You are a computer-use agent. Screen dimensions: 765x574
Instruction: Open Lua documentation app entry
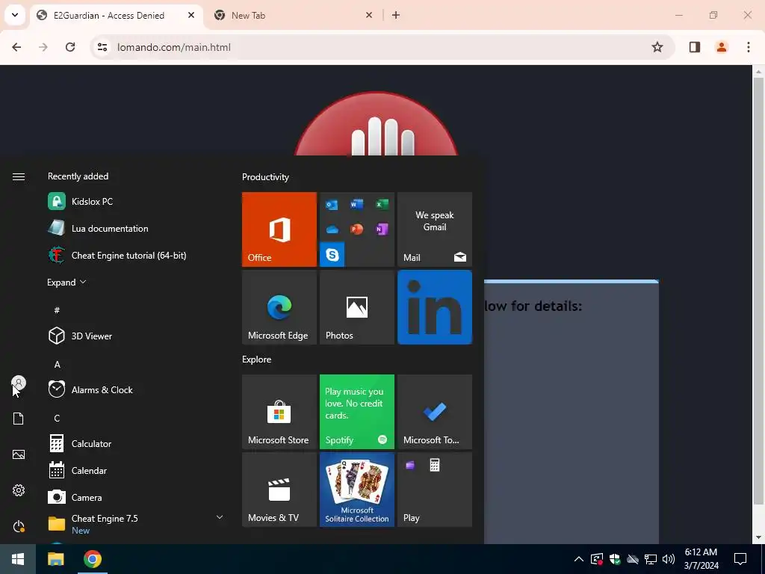134,229
